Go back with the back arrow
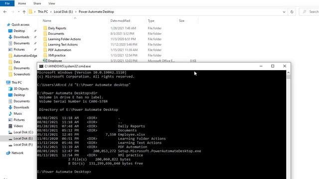Screen dimensions: 319x179 [x=5, y=12]
